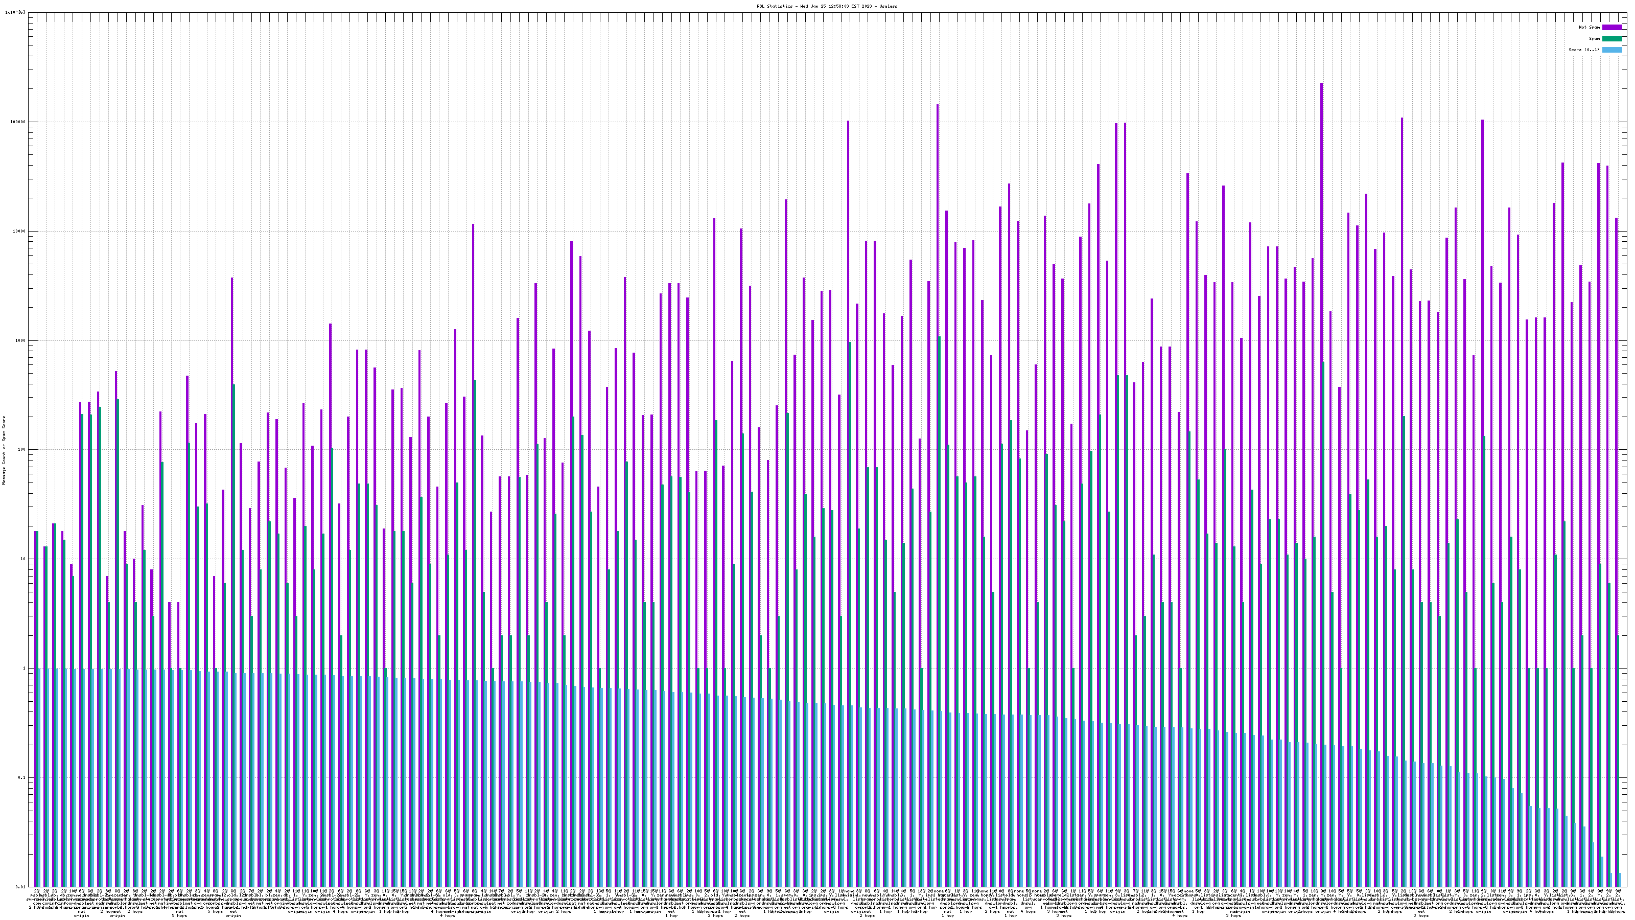Screen dimensions: 1635x920
Task: Click the 100000 y-axis tick label
Action: (x=18, y=122)
